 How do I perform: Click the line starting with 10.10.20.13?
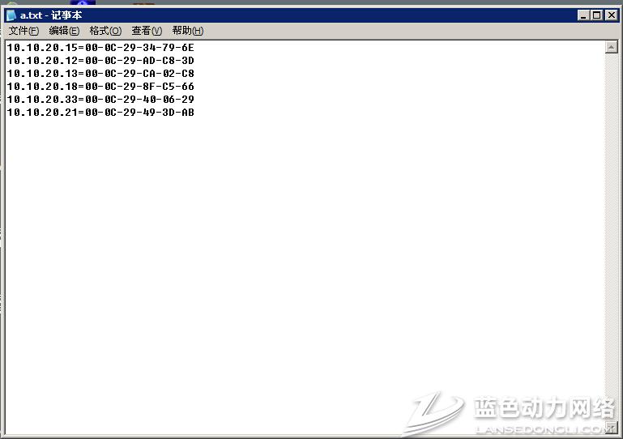point(100,74)
